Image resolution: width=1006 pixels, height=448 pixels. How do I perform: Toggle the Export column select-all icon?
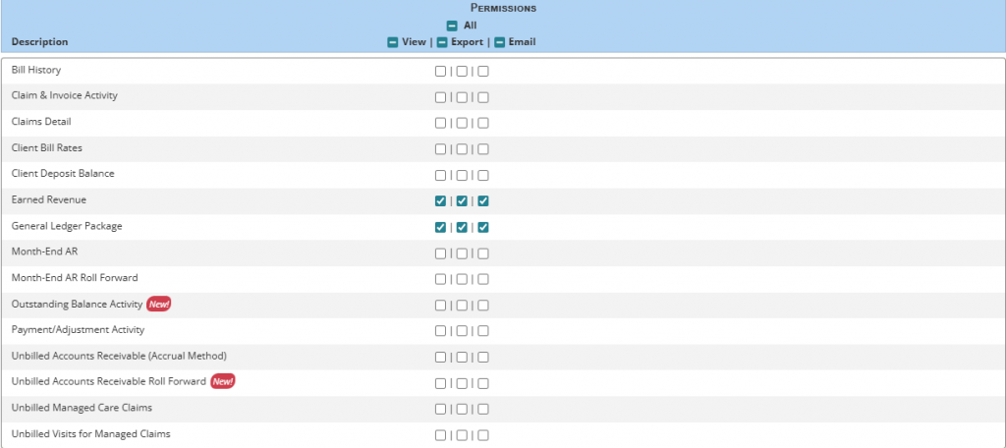click(x=442, y=42)
